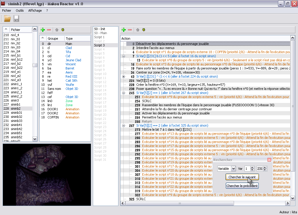The image size is (298, 215).
Task: Collapse the condition at line 267
Action: click(123, 126)
